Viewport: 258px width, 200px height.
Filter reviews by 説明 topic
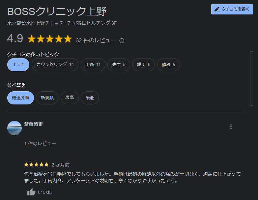[x=144, y=65]
